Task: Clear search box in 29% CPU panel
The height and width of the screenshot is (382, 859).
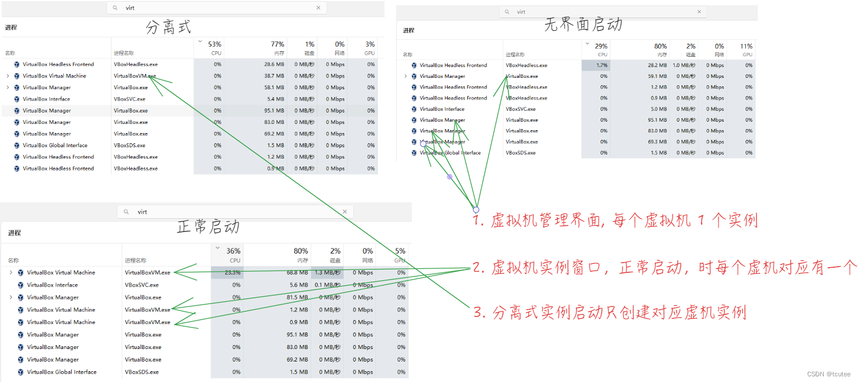Action: [699, 12]
